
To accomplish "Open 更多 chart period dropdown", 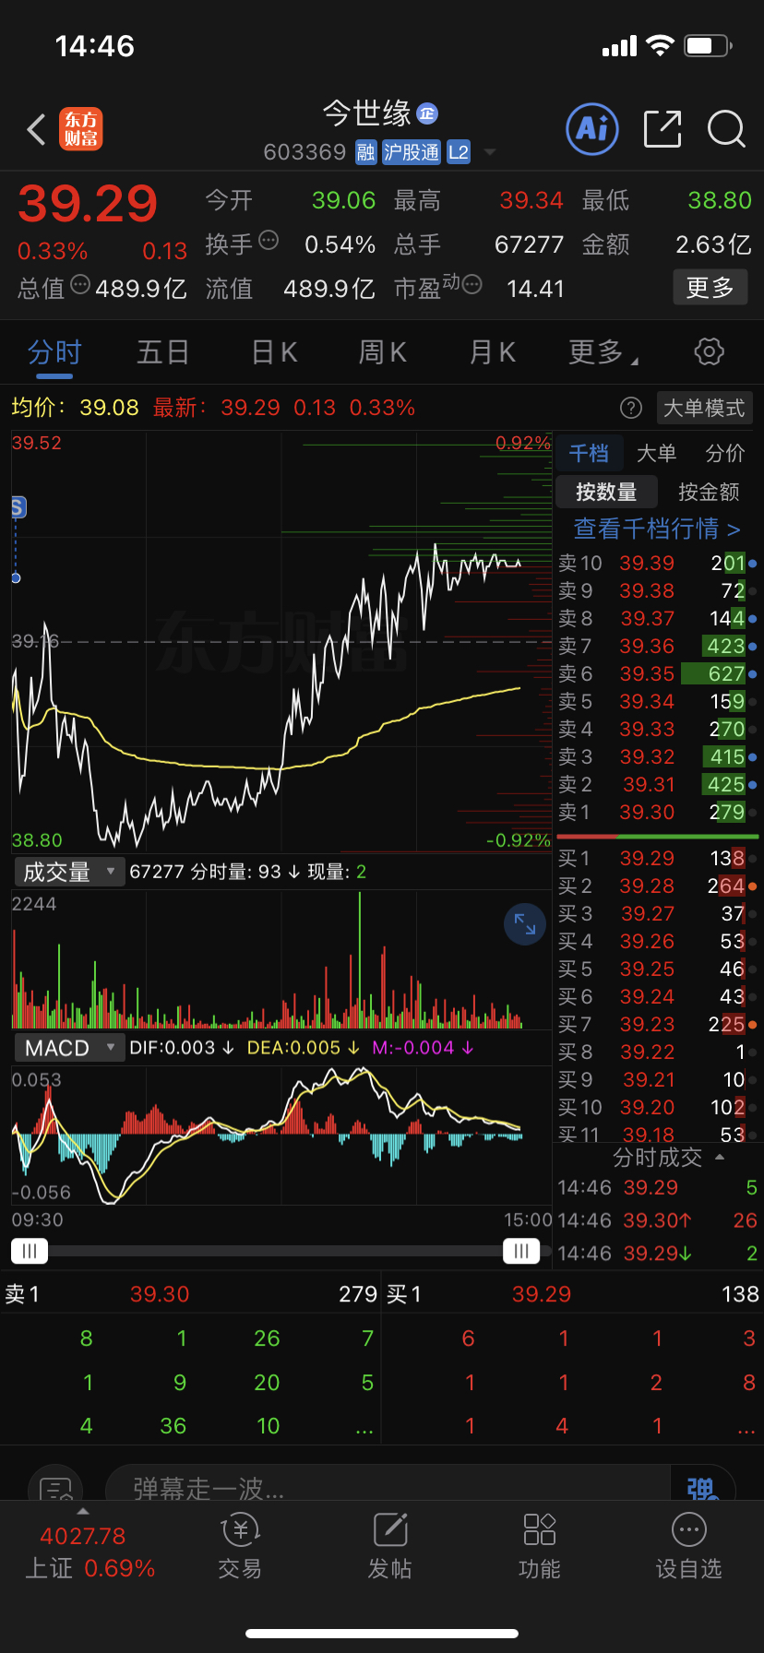I will [603, 351].
